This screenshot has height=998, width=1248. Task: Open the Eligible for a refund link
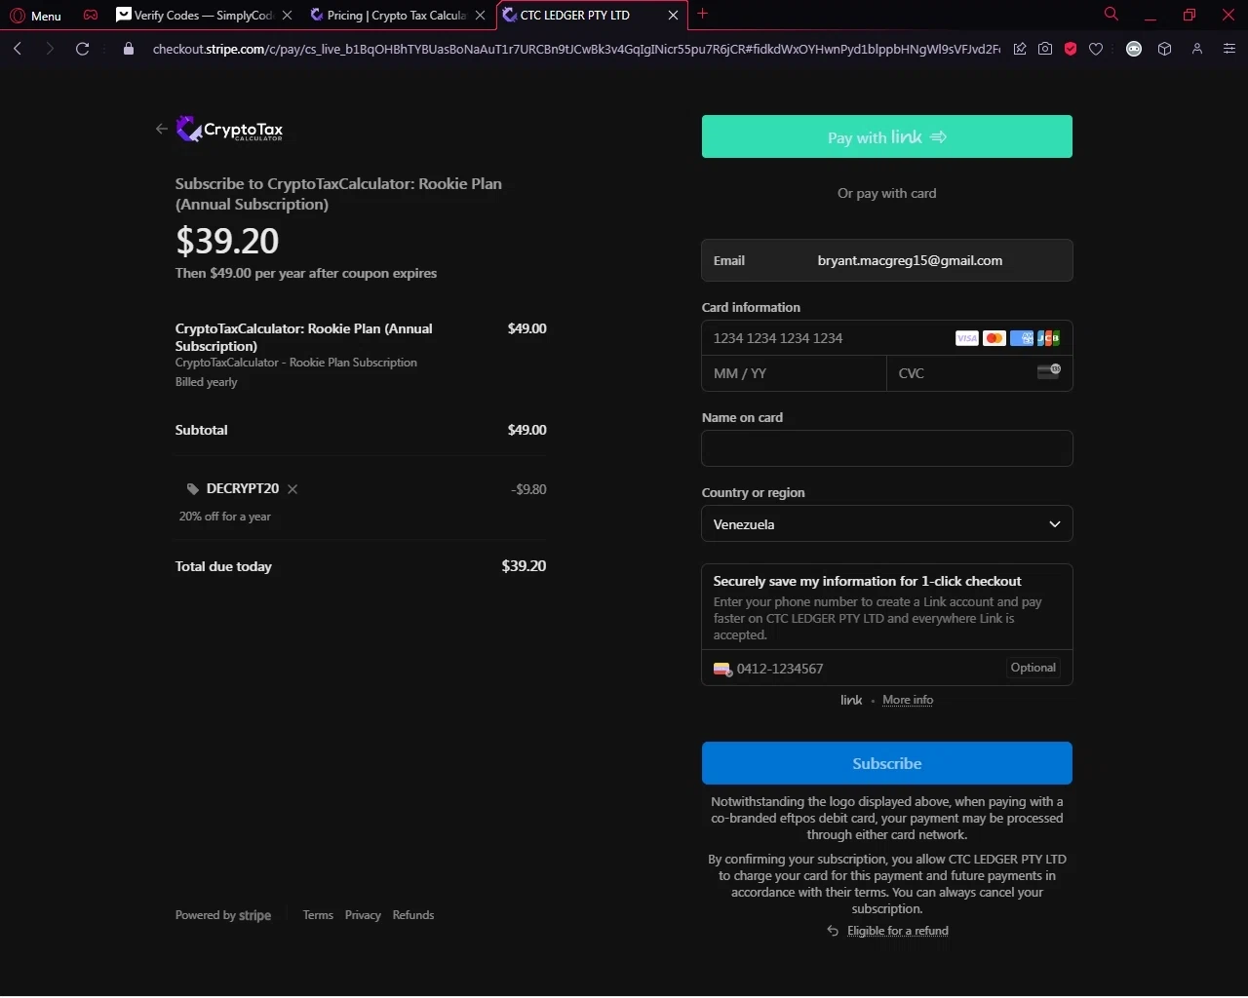tap(898, 931)
